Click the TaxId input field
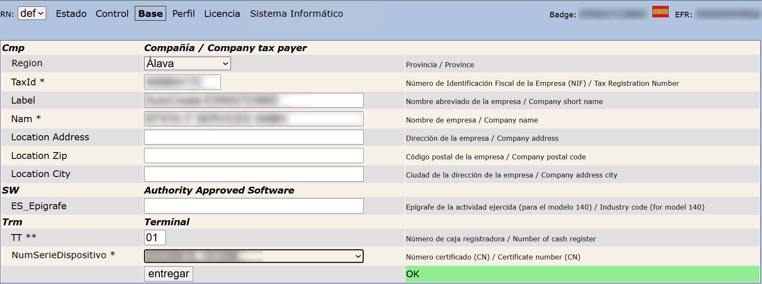762x284 pixels. coord(182,82)
